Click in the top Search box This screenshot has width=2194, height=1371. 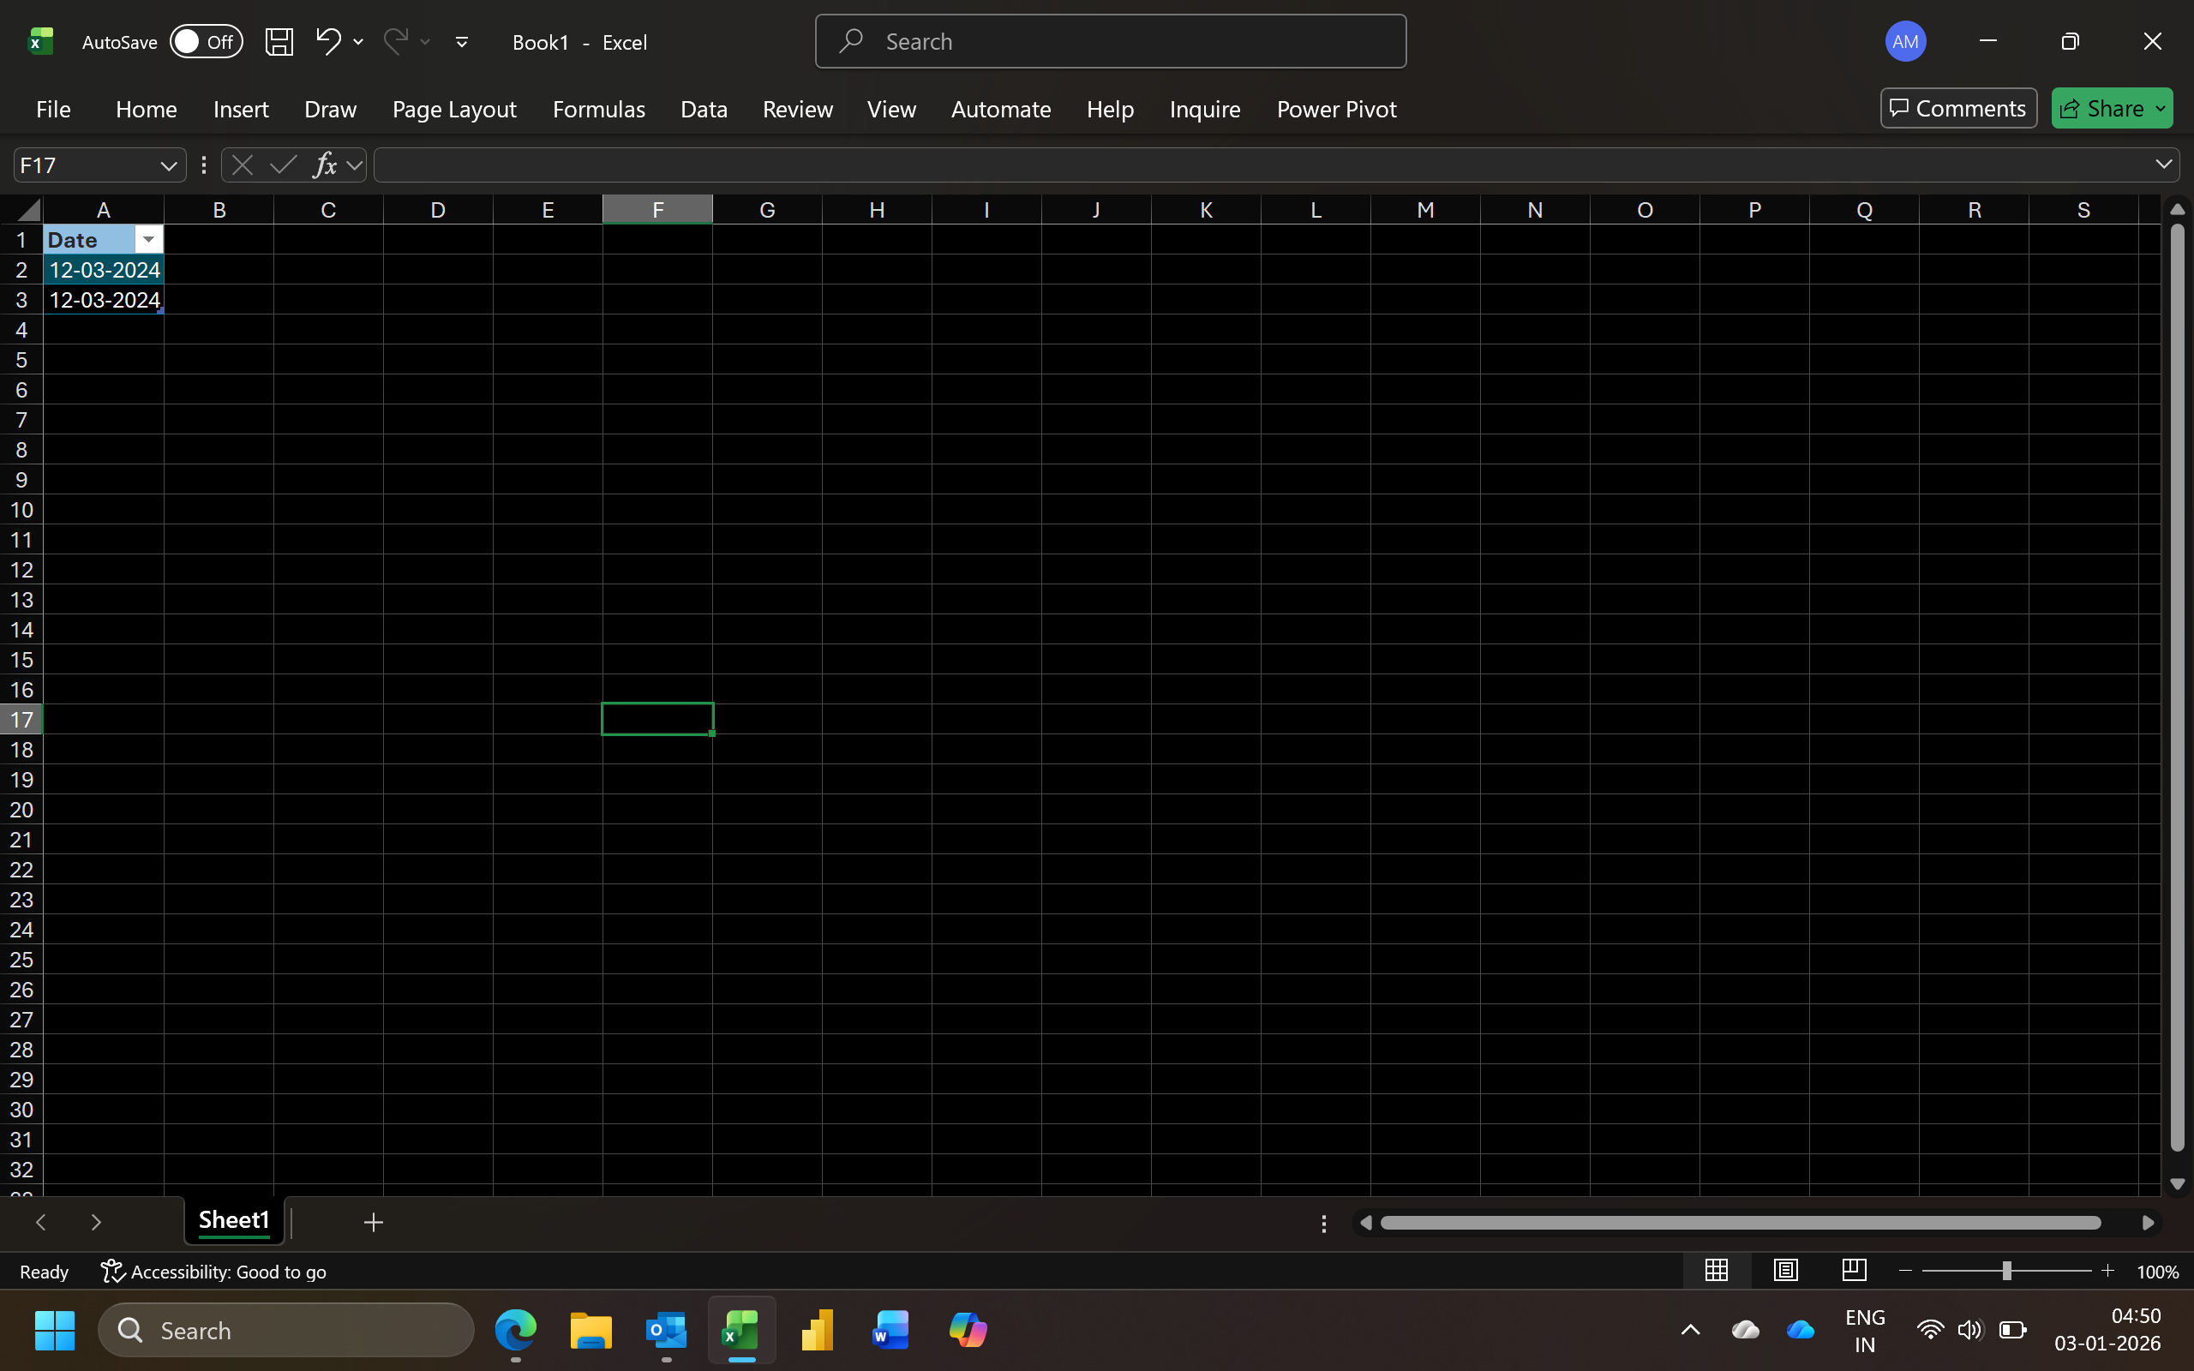click(1111, 42)
